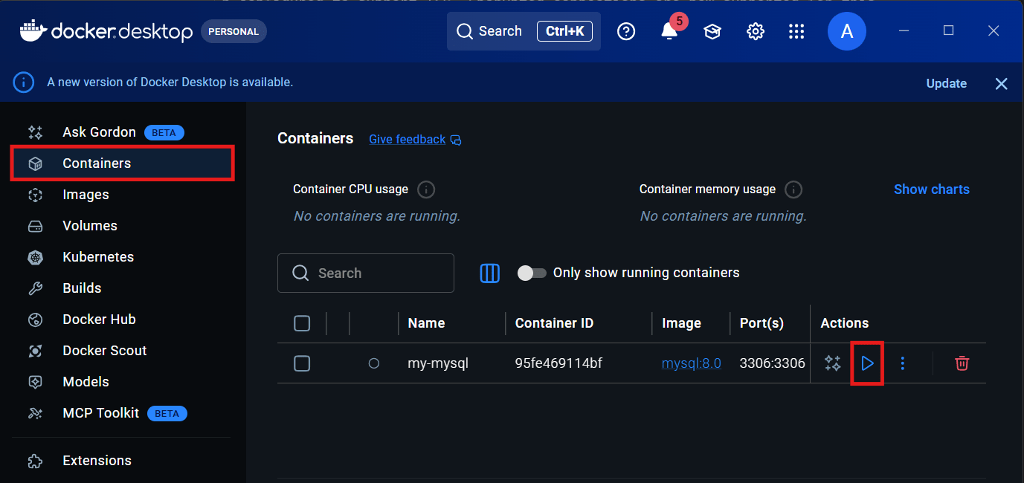Maximize the Docker Desktop window
Screen dimensions: 1024x483
click(x=948, y=30)
